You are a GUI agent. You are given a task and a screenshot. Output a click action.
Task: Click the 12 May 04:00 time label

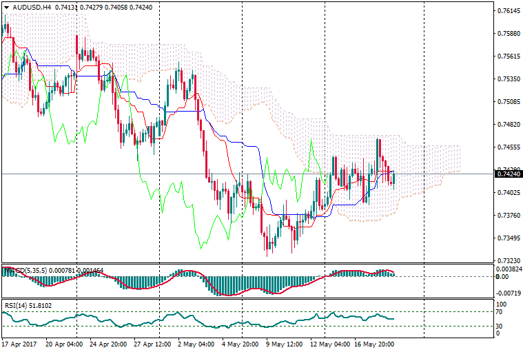328,343
